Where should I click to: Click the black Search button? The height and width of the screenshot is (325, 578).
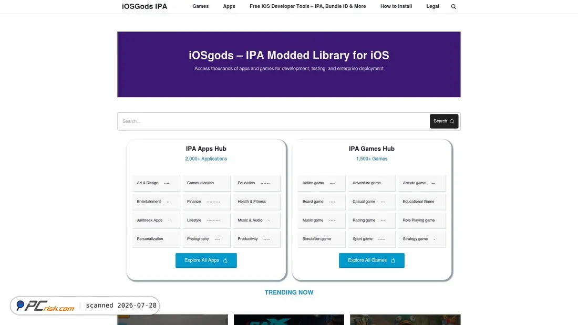point(444,121)
